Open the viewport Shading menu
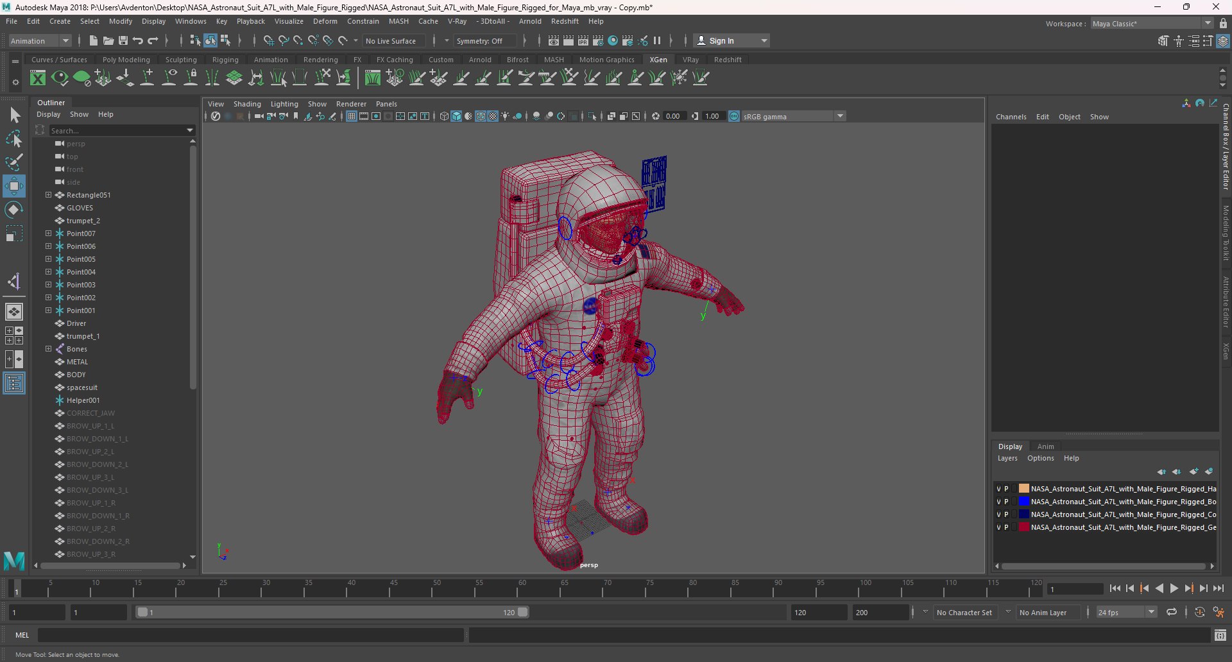Viewport: 1232px width, 662px height. (247, 104)
